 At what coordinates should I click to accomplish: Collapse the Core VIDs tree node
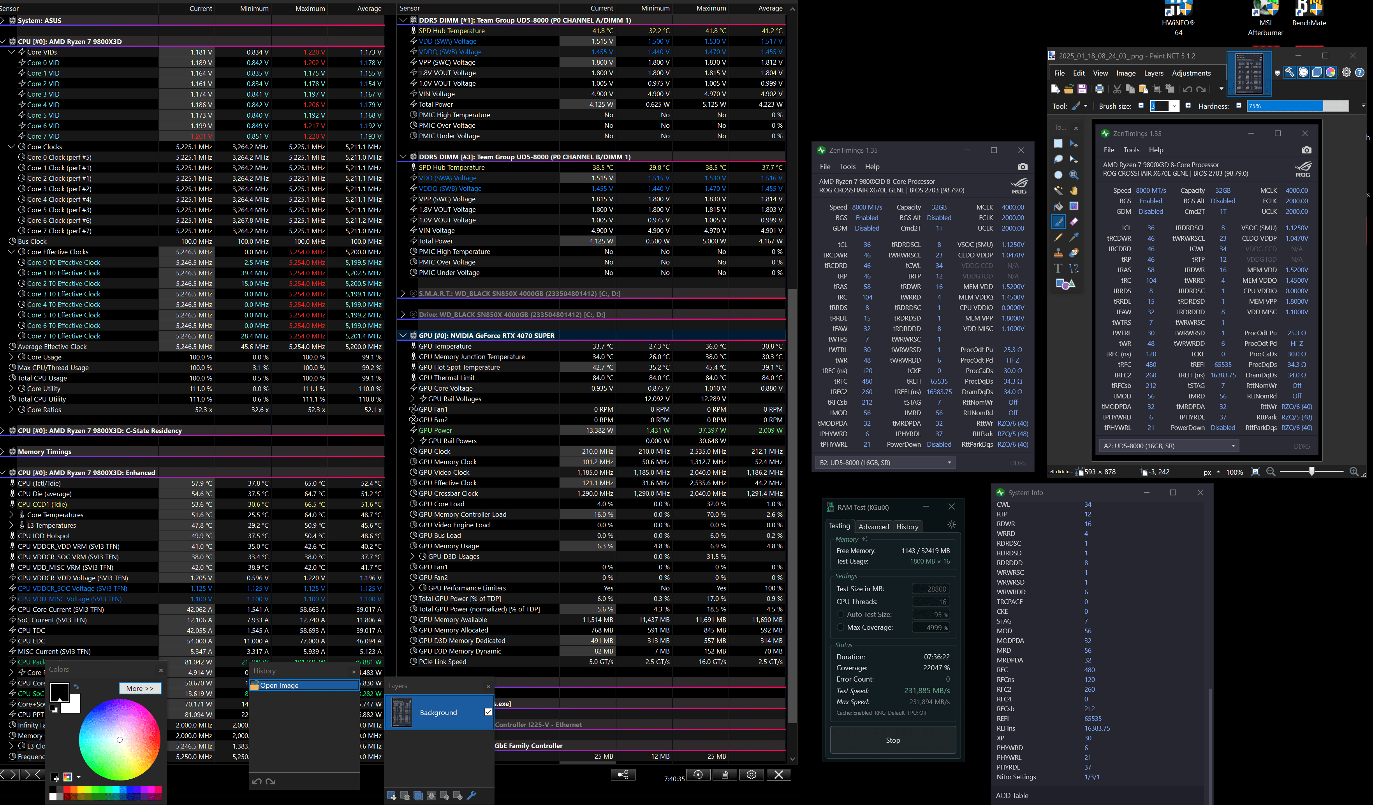click(x=11, y=52)
